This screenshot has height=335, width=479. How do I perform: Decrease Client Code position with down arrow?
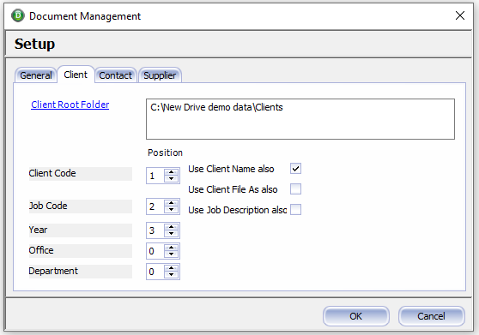[172, 179]
